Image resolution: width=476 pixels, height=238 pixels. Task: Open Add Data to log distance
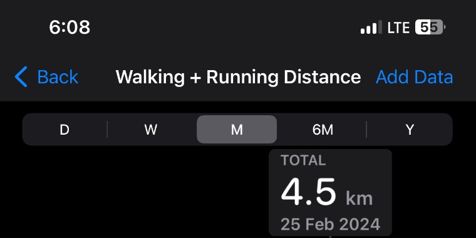point(415,77)
